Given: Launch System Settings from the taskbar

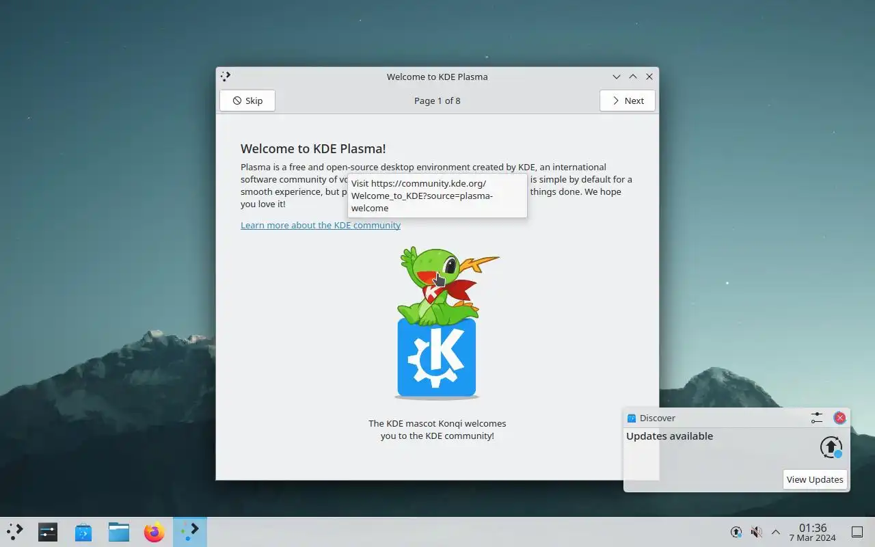Looking at the screenshot, I should 48,532.
